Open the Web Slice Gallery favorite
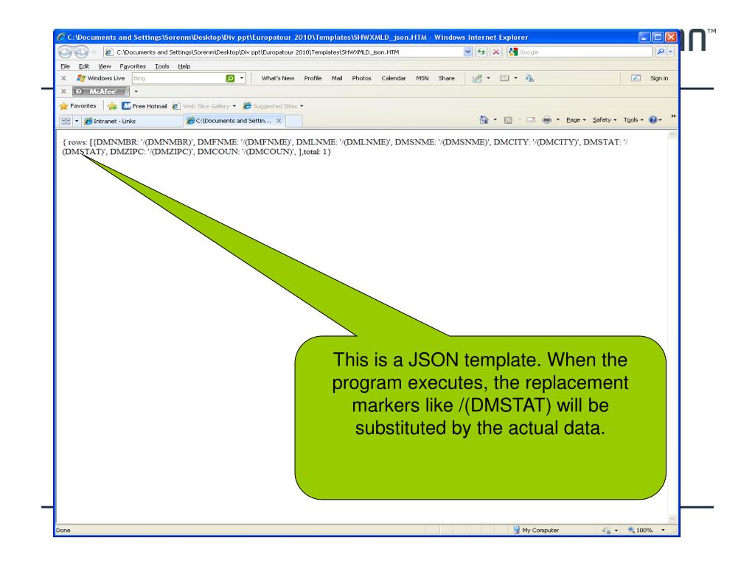Viewport: 755px width, 566px height. (x=204, y=106)
